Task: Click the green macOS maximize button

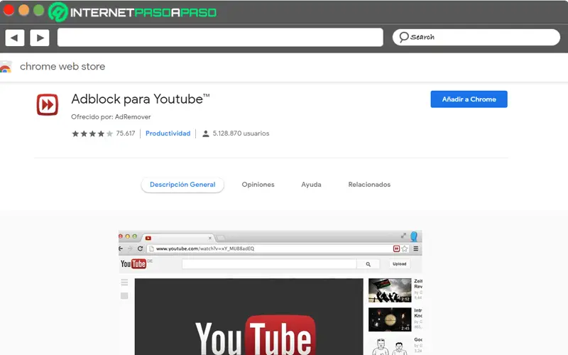Action: tap(39, 10)
